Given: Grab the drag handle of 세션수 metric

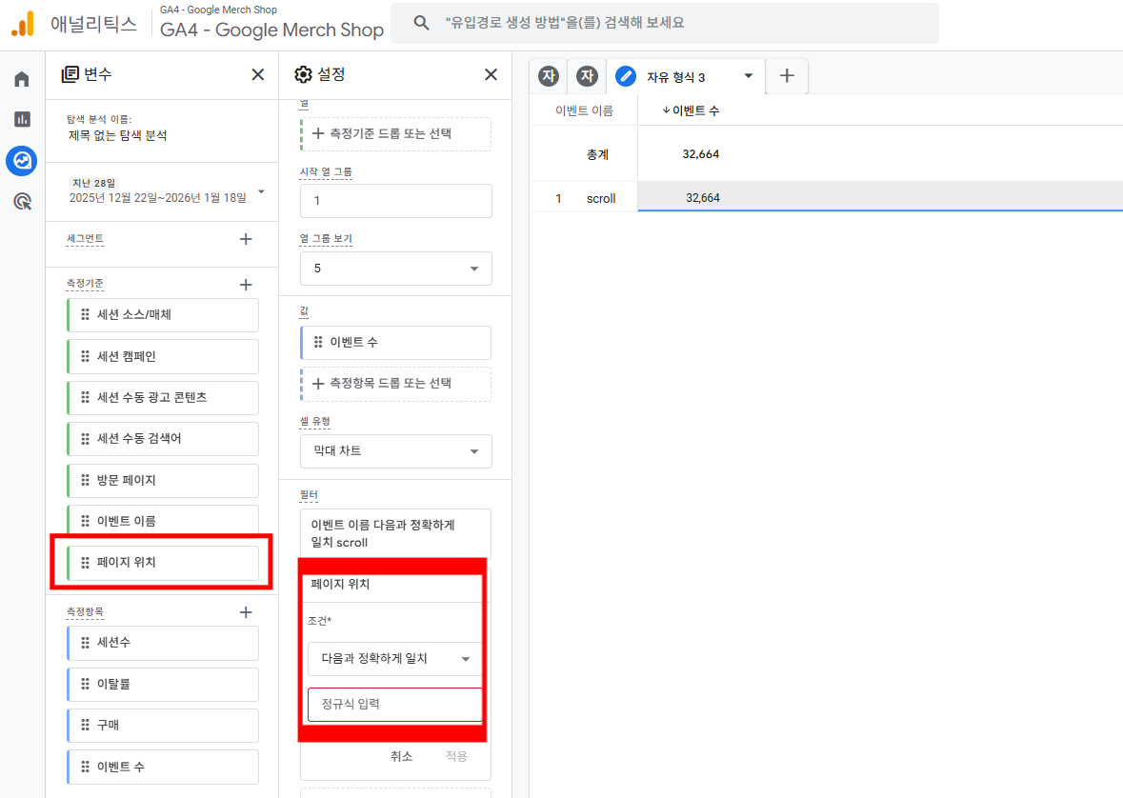Looking at the screenshot, I should 85,643.
